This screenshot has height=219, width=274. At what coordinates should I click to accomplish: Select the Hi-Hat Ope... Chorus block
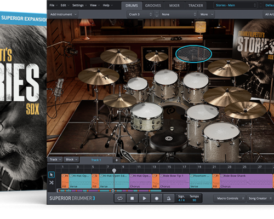(x=140, y=181)
